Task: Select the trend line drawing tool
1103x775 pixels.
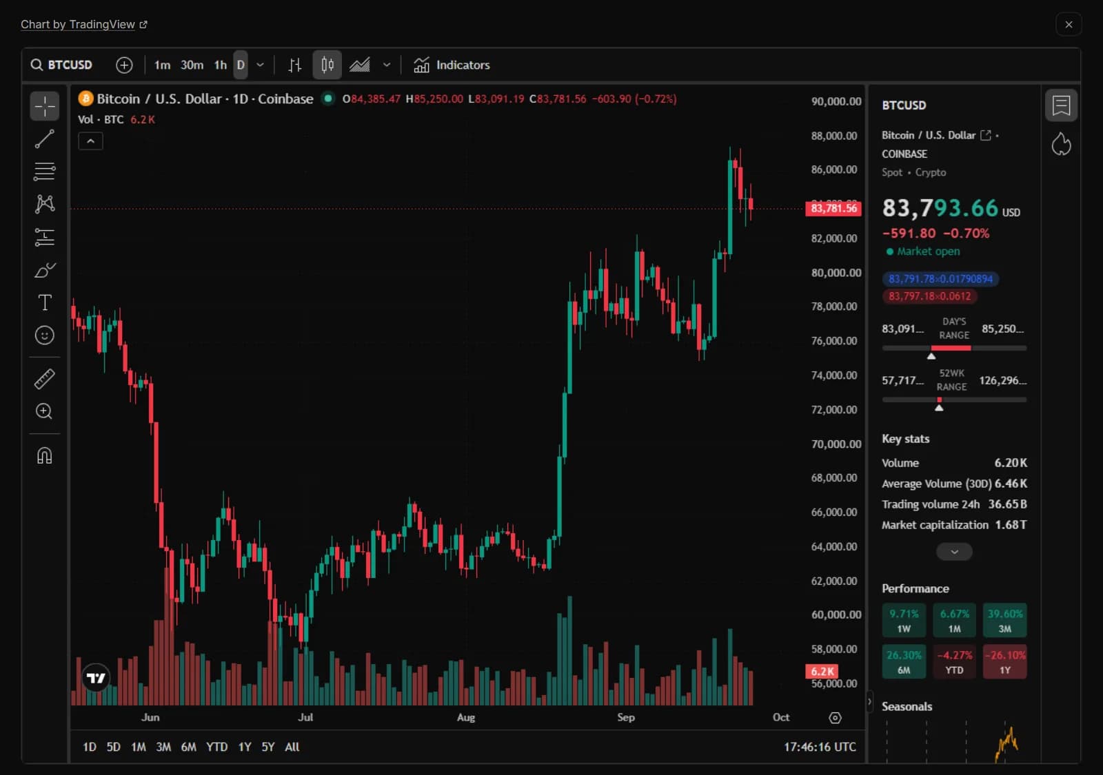Action: coord(45,139)
